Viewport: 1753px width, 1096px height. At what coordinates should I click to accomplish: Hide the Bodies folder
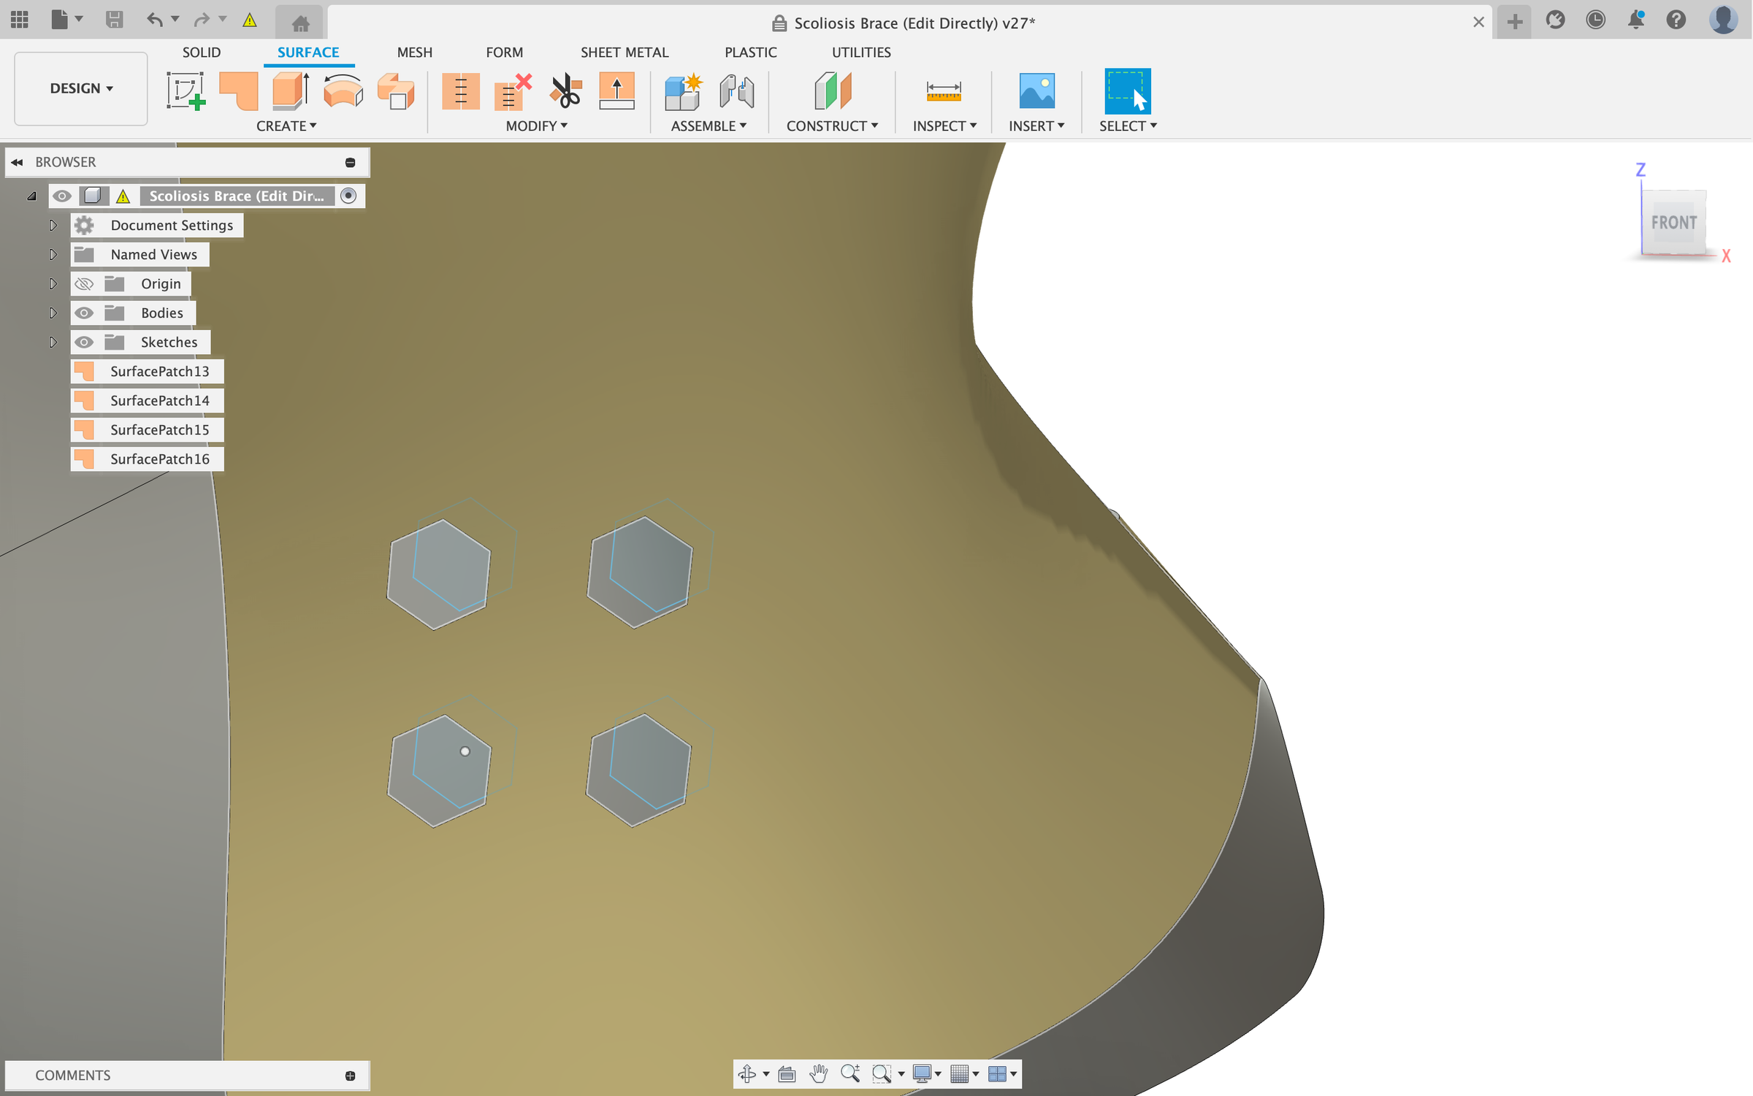(x=84, y=313)
